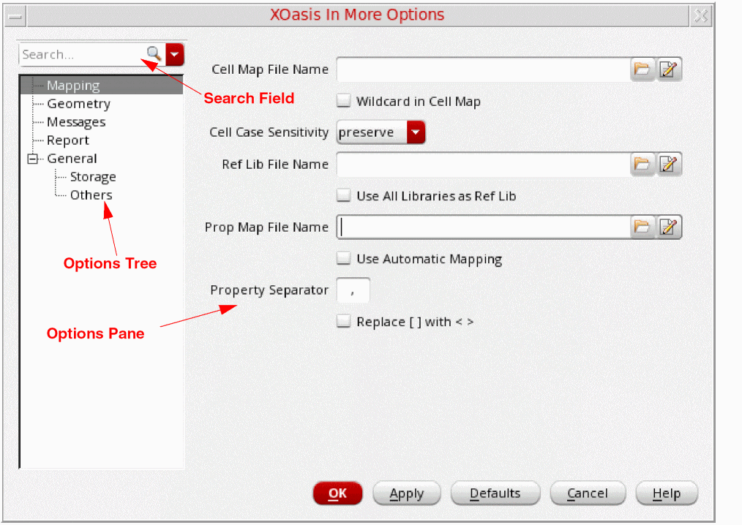Edit Cell Map File with pencil icon

coord(669,69)
